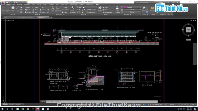The height and width of the screenshot is (111, 198).
Task: Click the Edit Attributes tool
Action: point(107,12)
